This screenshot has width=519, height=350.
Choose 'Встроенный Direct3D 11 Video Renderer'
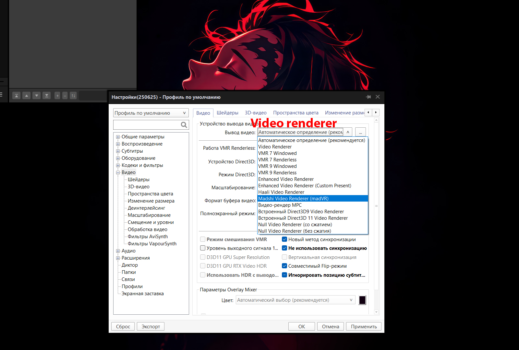(x=313, y=218)
